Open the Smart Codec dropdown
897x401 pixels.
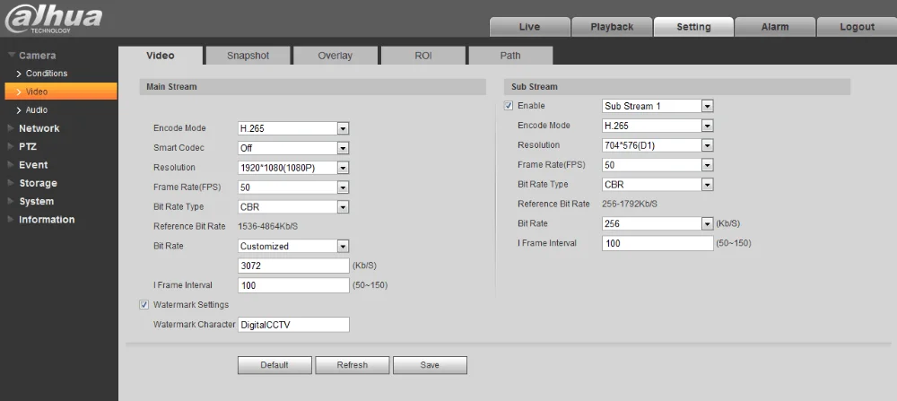click(x=293, y=148)
